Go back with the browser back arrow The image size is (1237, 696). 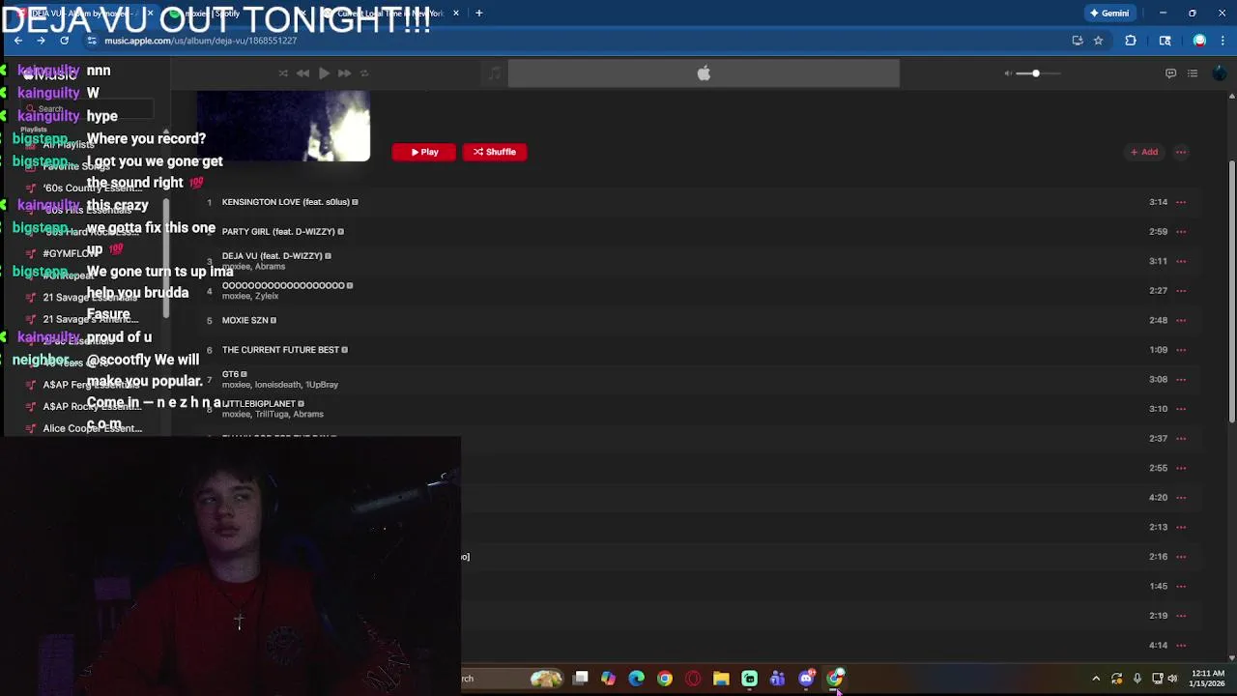[x=17, y=41]
